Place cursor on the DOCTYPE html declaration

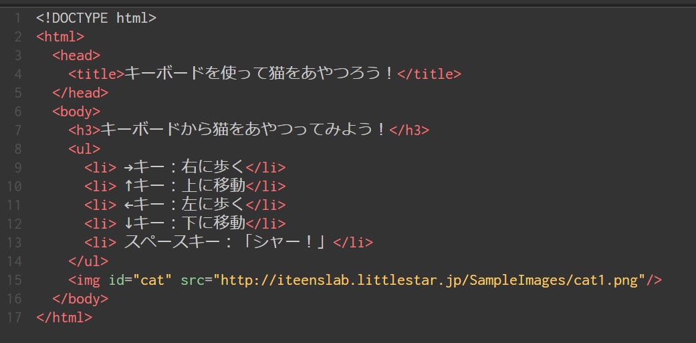pyautogui.click(x=96, y=18)
